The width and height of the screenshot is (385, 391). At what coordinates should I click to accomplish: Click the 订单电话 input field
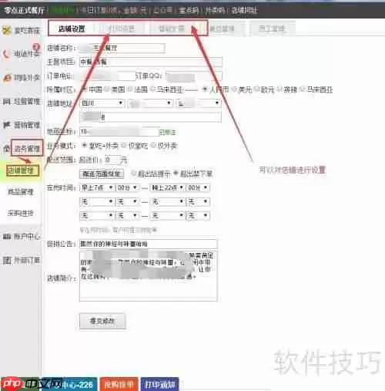[x=107, y=76]
